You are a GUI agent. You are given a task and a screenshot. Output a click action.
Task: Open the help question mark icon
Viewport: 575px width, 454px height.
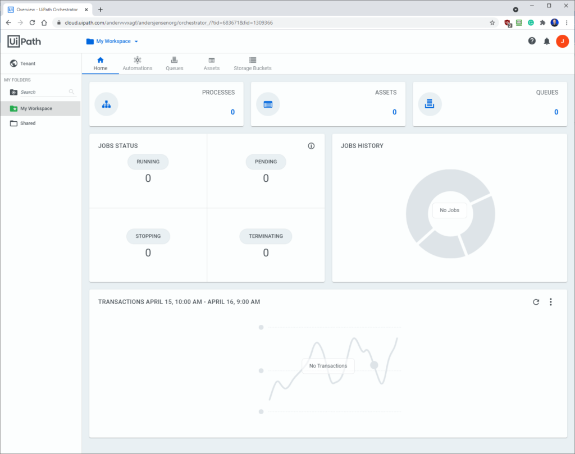coord(532,41)
